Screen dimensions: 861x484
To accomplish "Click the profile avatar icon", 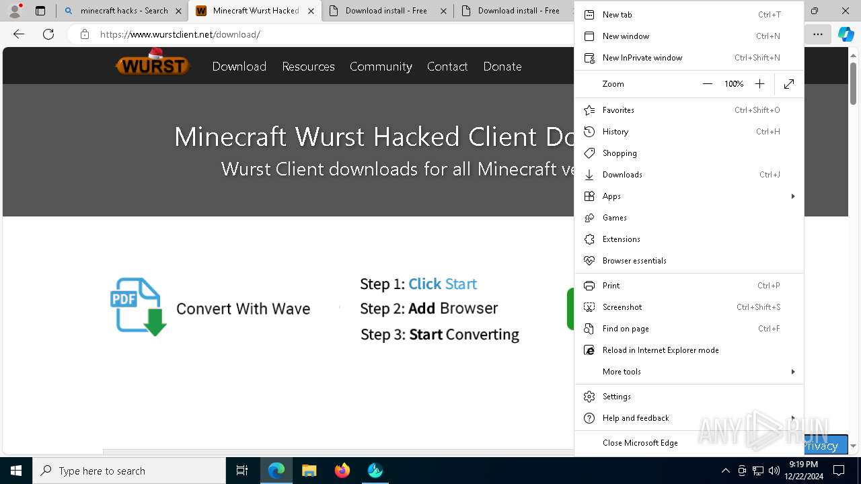I will click(x=15, y=11).
